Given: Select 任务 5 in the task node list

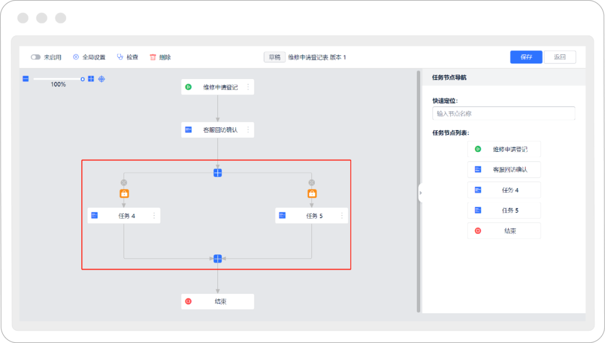Looking at the screenshot, I should click(504, 210).
